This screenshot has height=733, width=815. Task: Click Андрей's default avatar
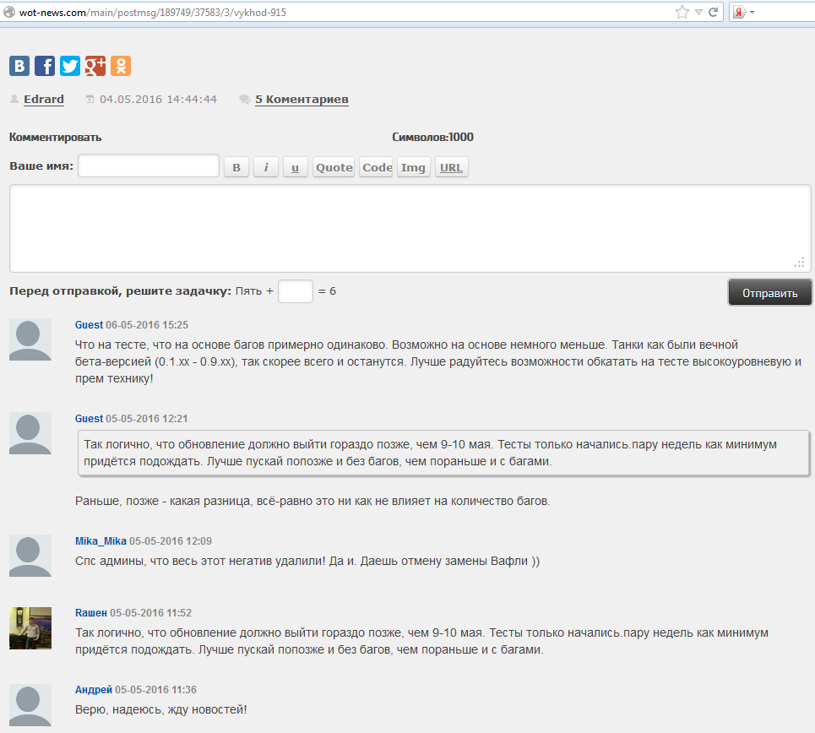click(x=30, y=705)
